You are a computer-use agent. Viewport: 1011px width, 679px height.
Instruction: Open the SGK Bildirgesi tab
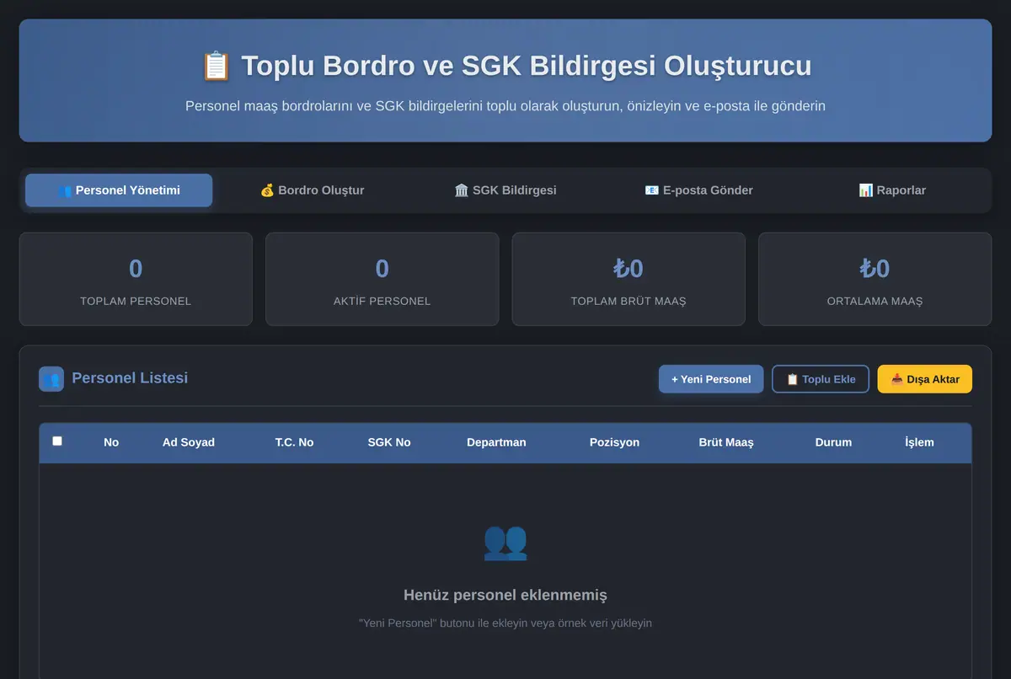coord(505,190)
